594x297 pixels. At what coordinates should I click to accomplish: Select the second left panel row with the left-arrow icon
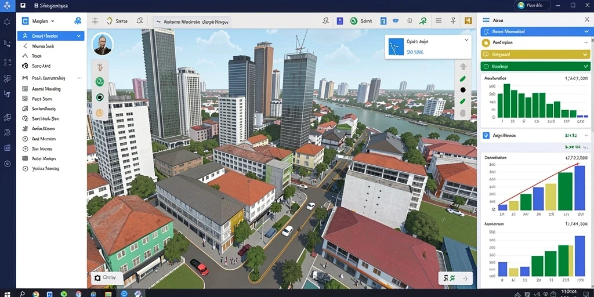tap(52, 46)
